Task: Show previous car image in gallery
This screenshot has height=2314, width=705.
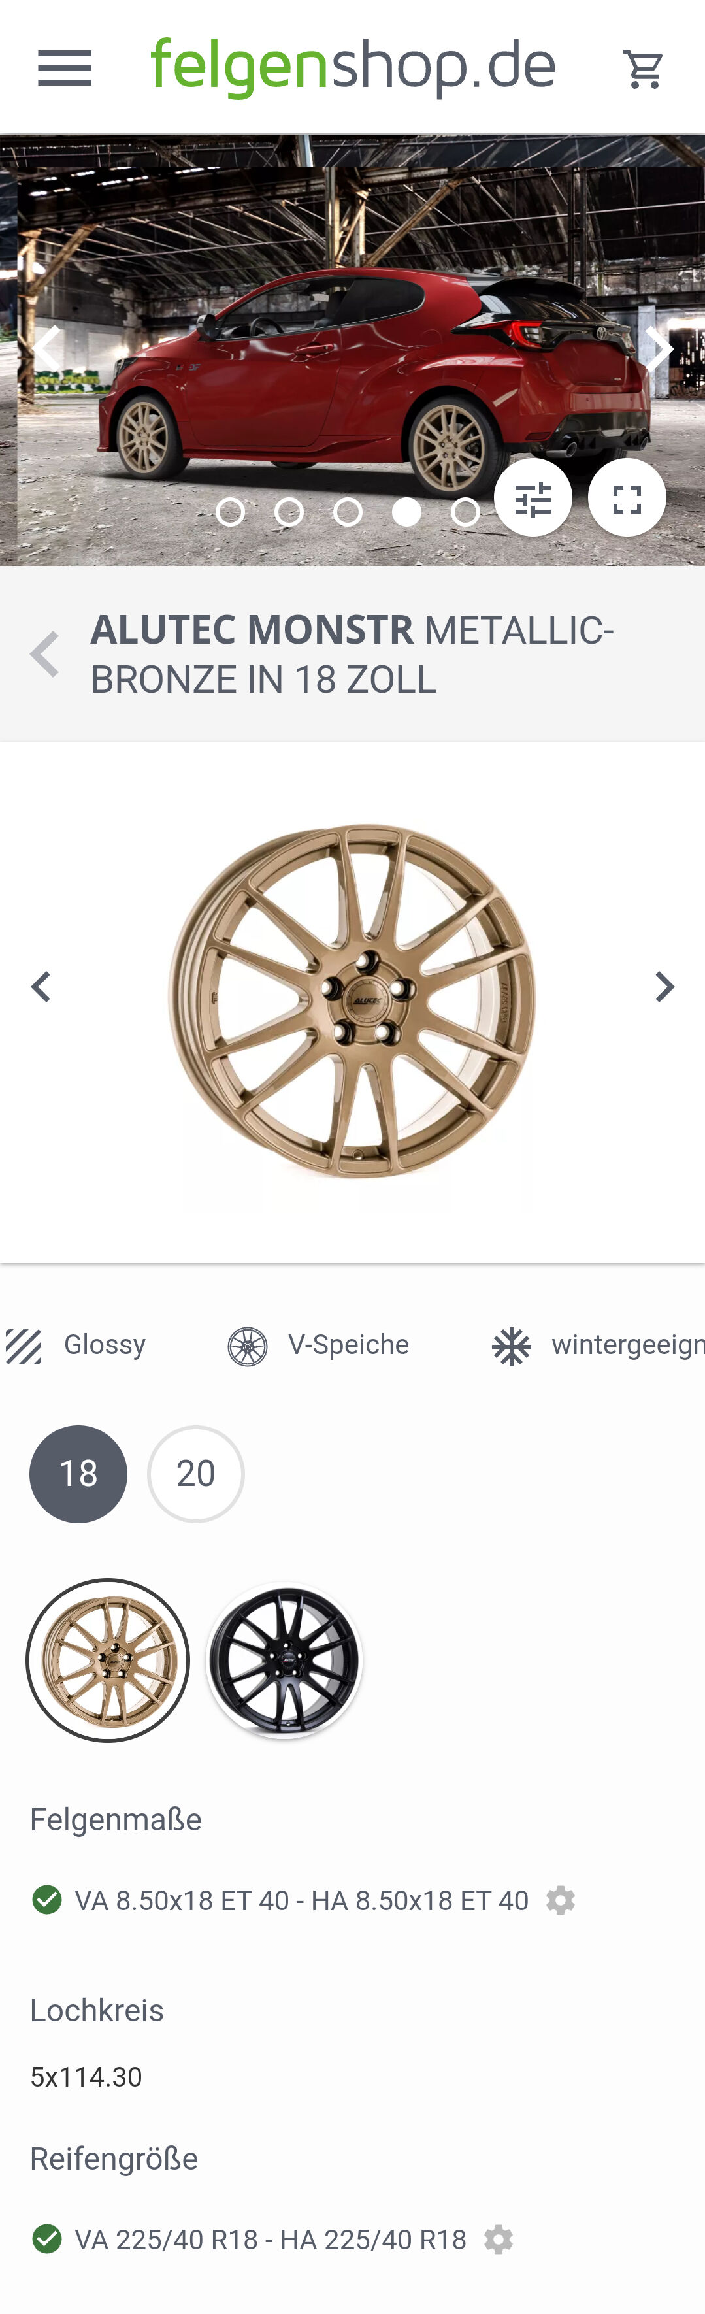Action: pyautogui.click(x=46, y=347)
